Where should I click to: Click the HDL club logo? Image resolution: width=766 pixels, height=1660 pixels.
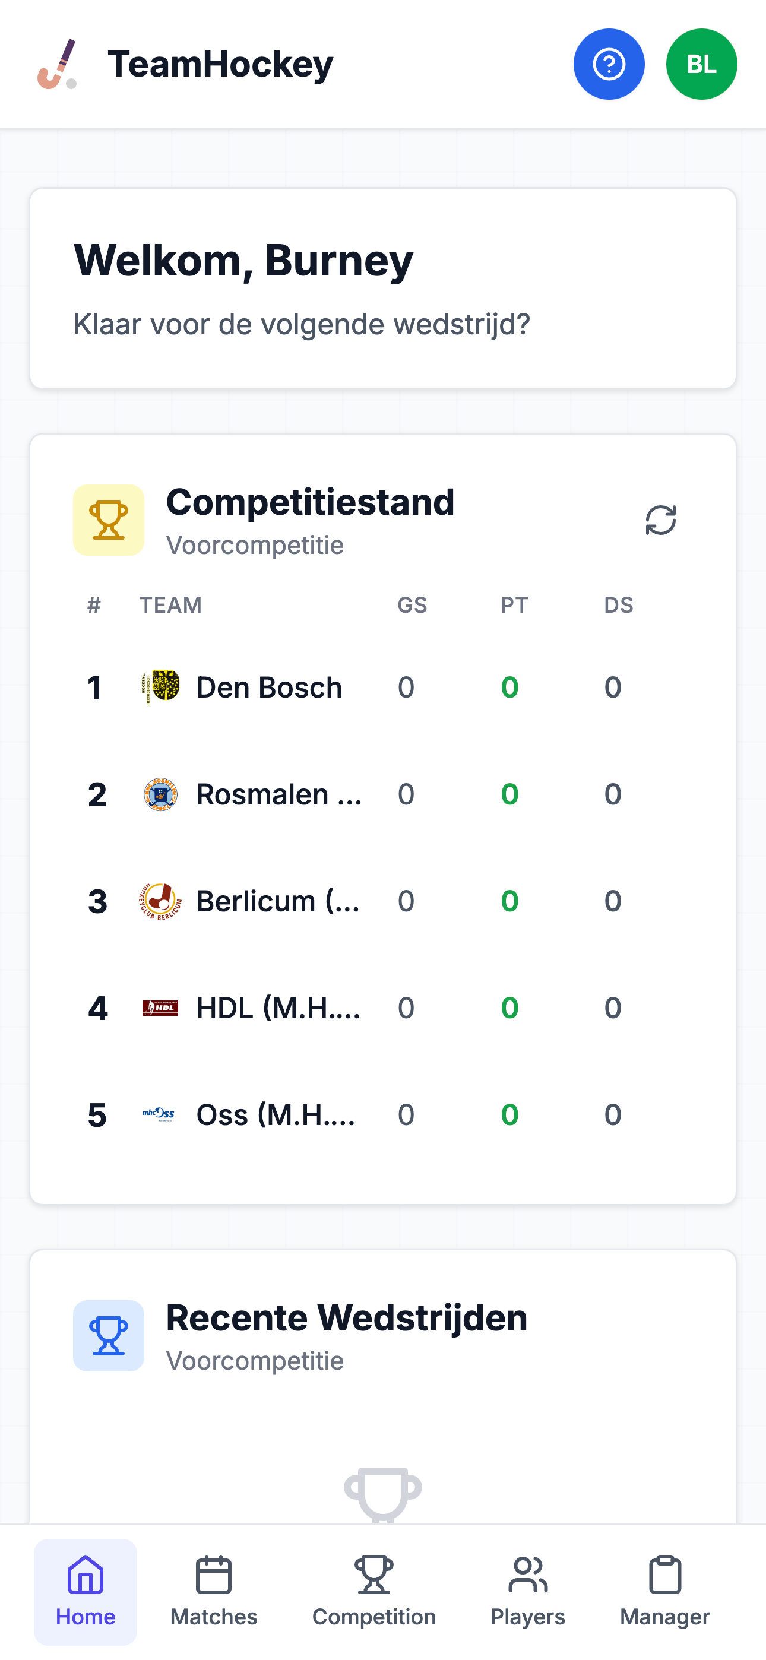[x=160, y=1007]
